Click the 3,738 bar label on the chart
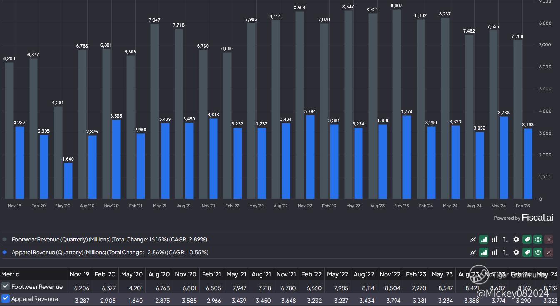The width and height of the screenshot is (560, 306). [x=503, y=113]
